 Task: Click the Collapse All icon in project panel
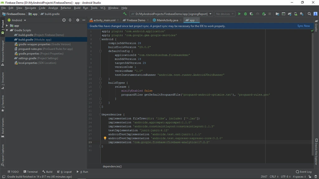point(70,20)
